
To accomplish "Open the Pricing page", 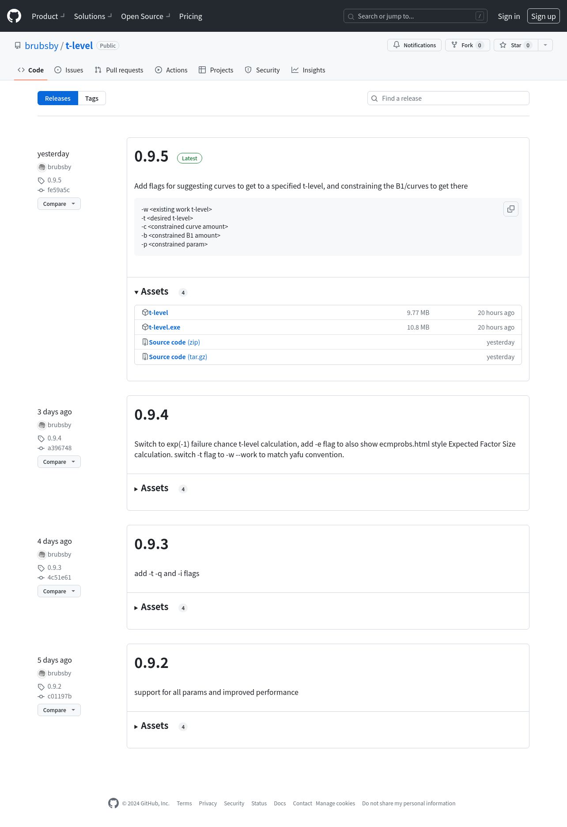I will 191,16.
